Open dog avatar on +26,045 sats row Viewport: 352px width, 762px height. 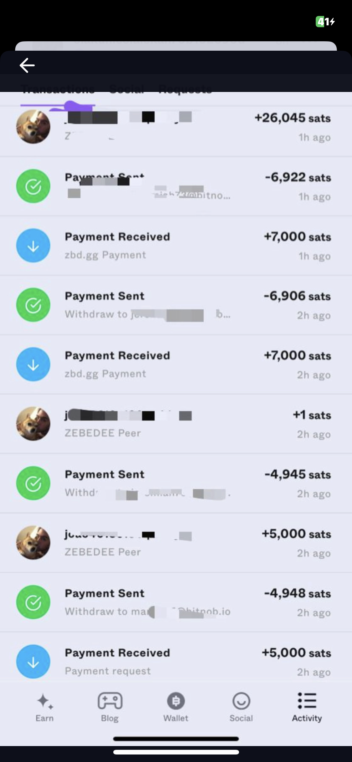pyautogui.click(x=33, y=127)
